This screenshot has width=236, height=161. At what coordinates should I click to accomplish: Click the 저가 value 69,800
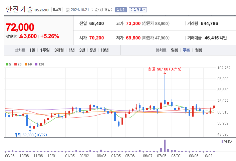133,38
